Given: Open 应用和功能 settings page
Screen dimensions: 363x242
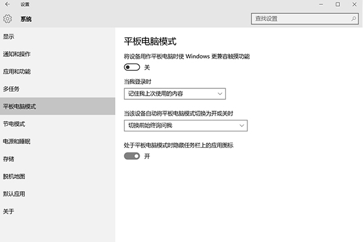Looking at the screenshot, I should (x=57, y=71).
